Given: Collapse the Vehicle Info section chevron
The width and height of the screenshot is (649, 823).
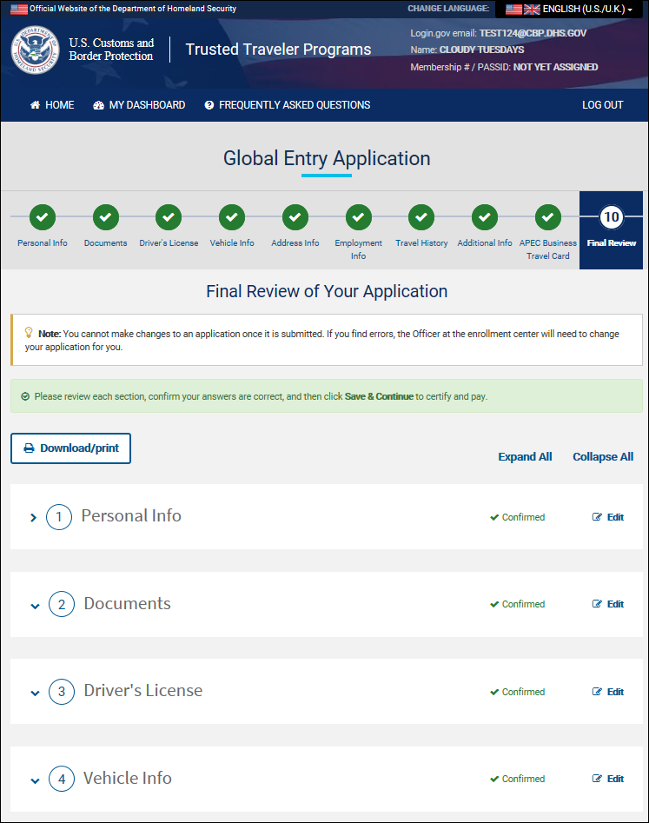Looking at the screenshot, I should [35, 780].
